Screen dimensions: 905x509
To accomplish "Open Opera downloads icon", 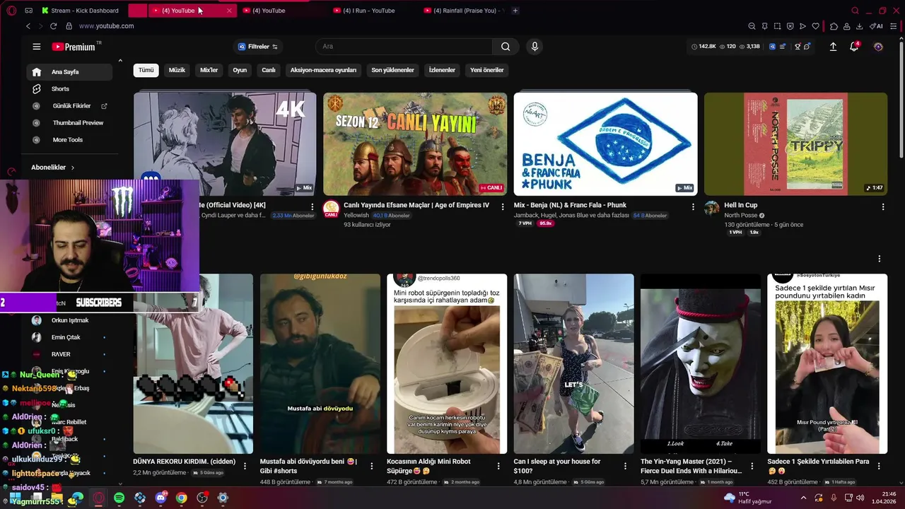I will [859, 26].
